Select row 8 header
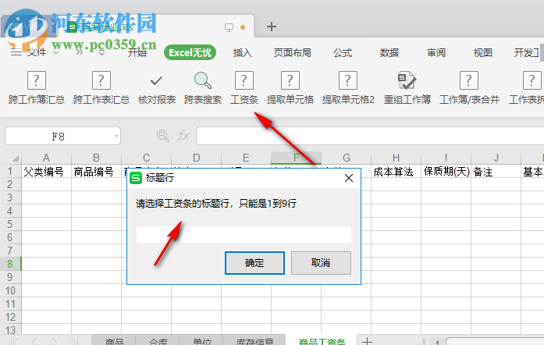 [10, 264]
